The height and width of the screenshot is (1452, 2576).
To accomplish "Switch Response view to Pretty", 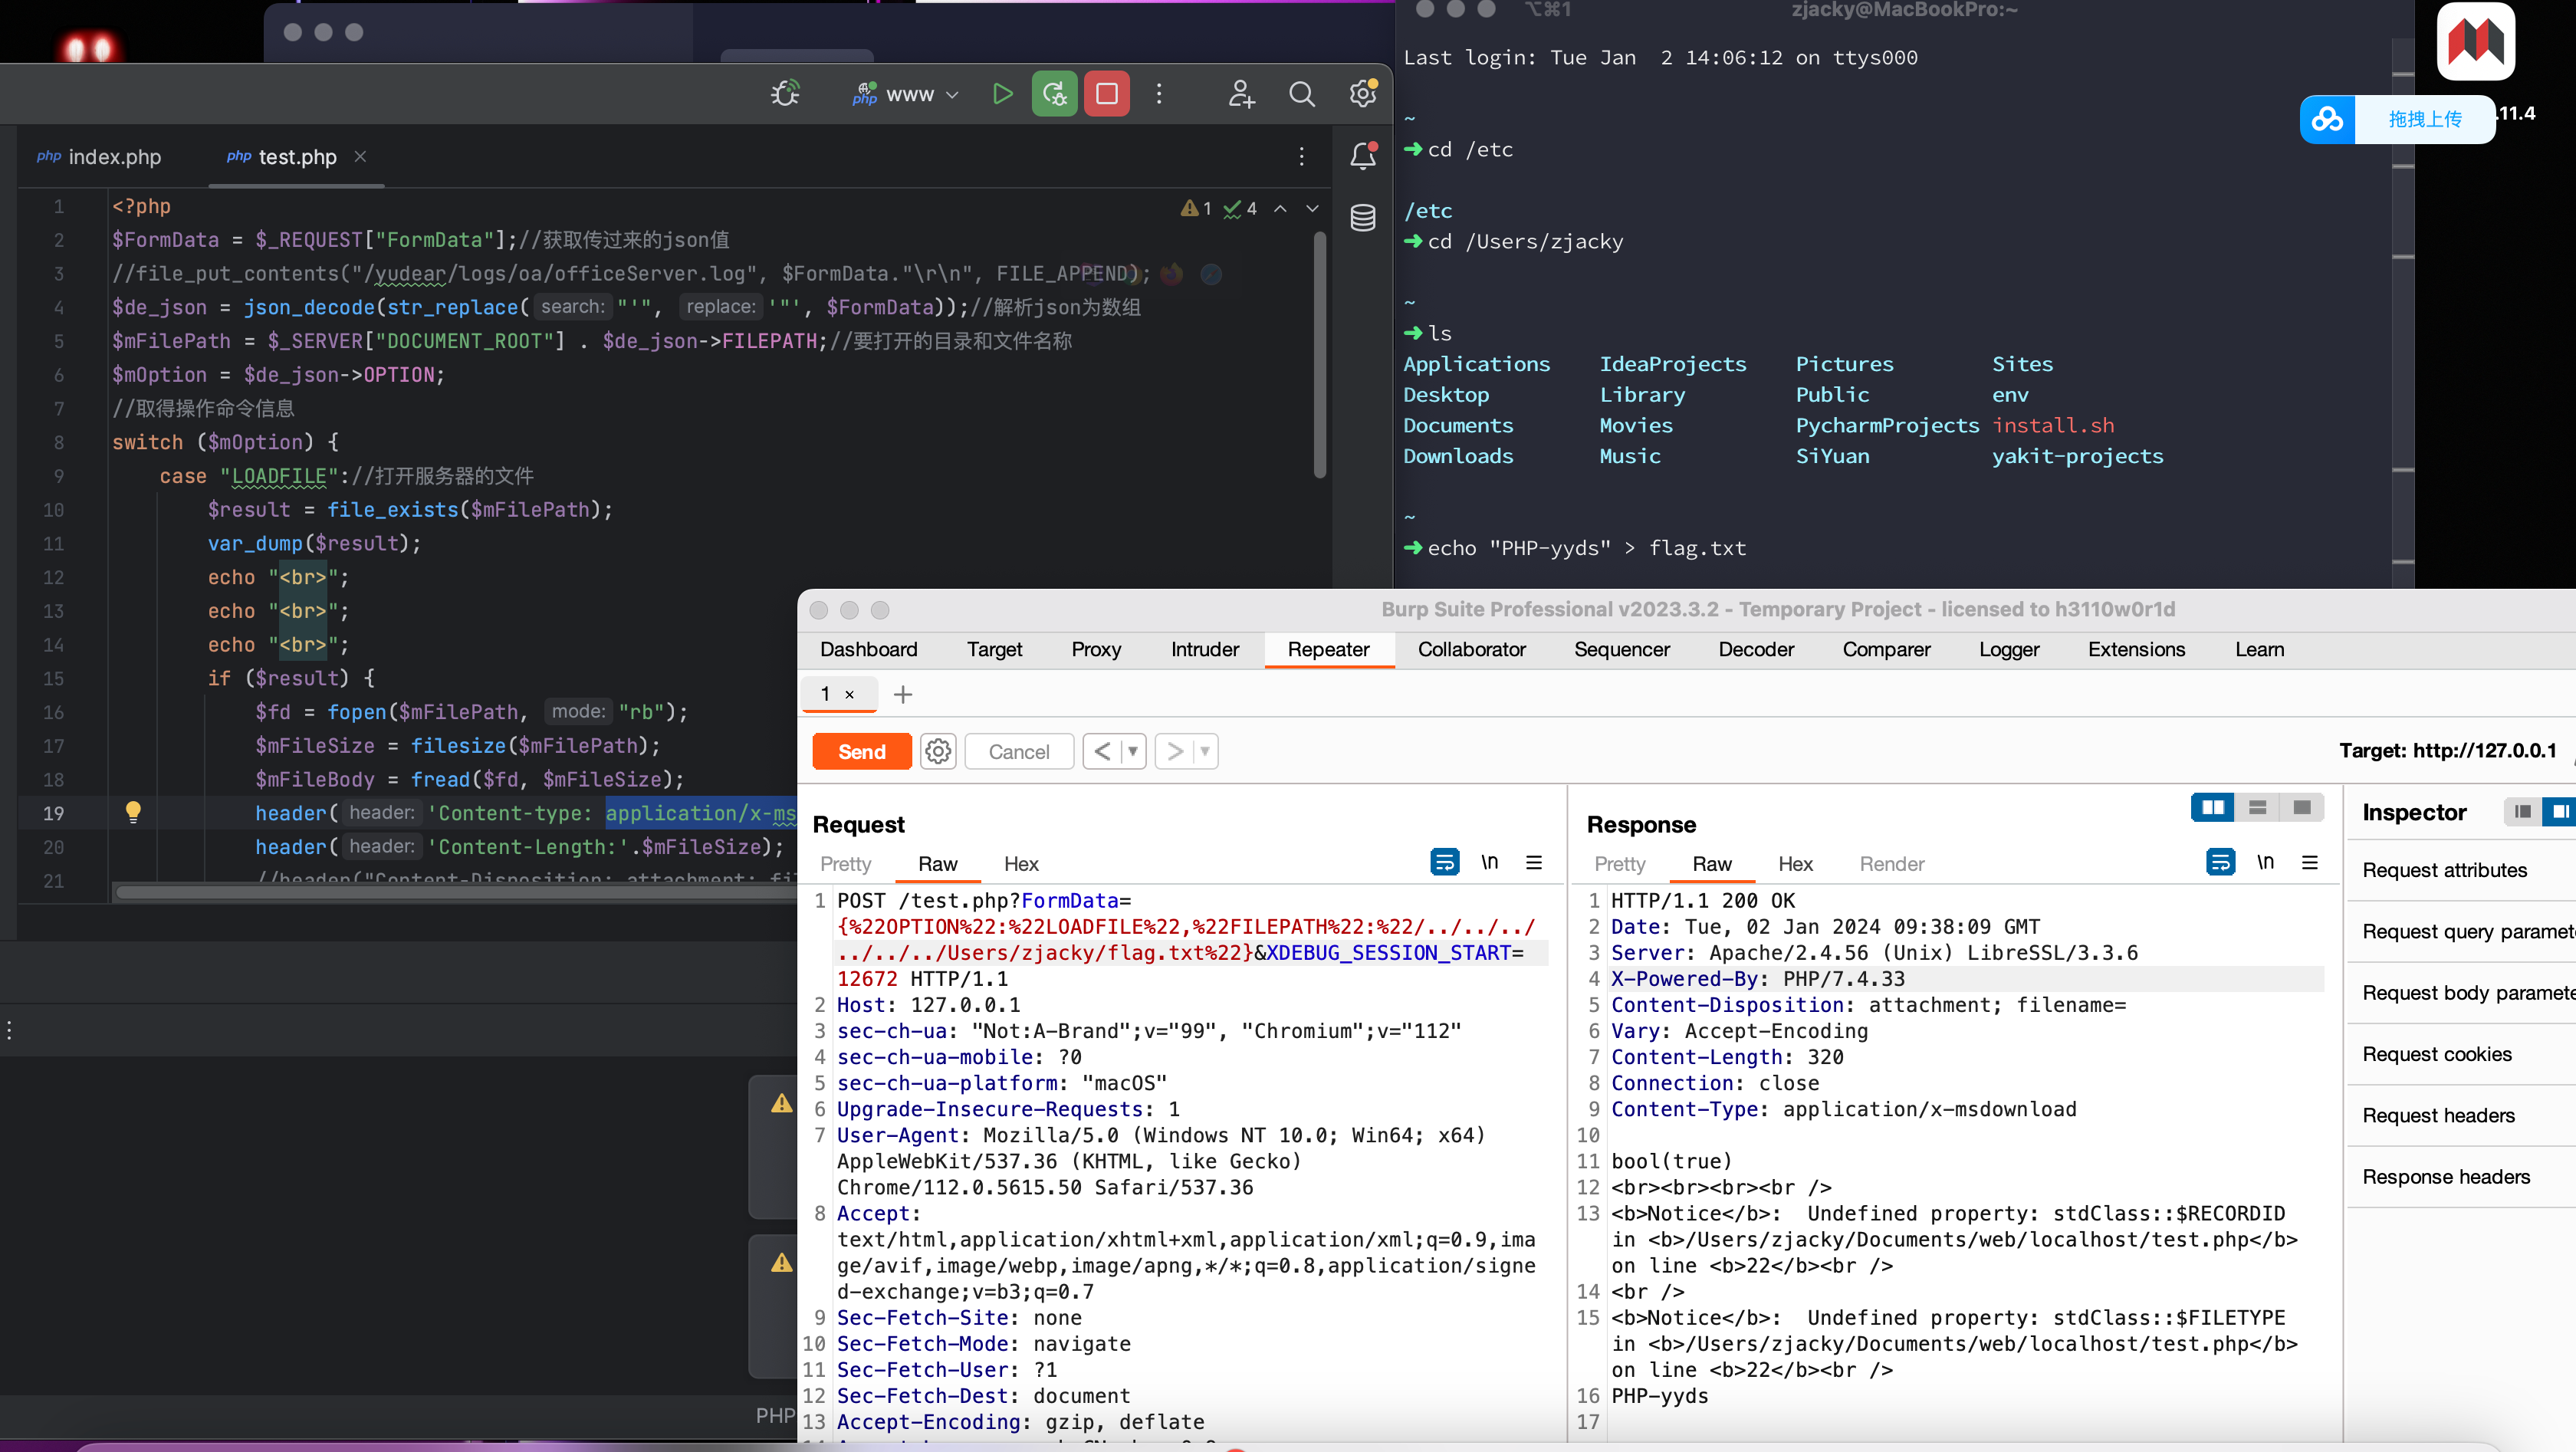I will point(1619,863).
